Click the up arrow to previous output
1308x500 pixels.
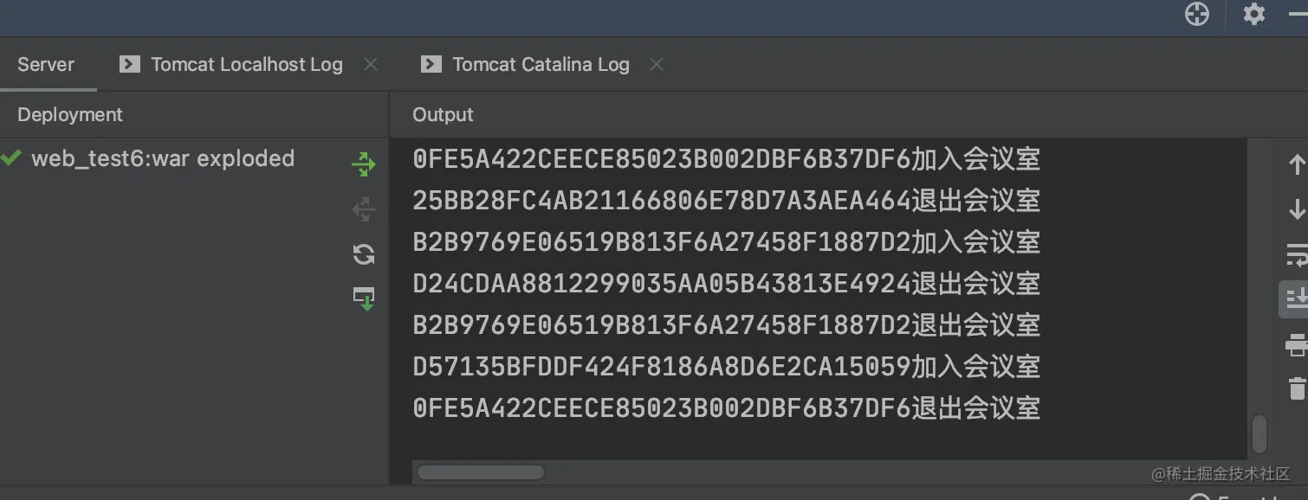pyautogui.click(x=1297, y=163)
